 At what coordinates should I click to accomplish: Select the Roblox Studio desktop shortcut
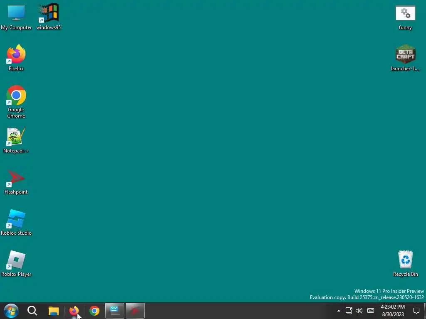coord(16,223)
